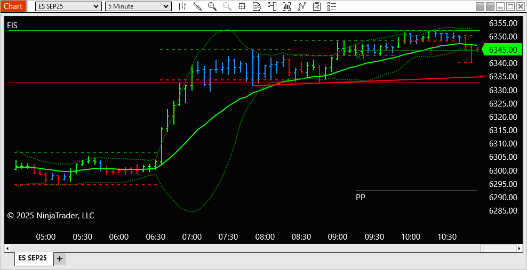This screenshot has width=527, height=270.
Task: Maximize the chart window
Action: 510,6
